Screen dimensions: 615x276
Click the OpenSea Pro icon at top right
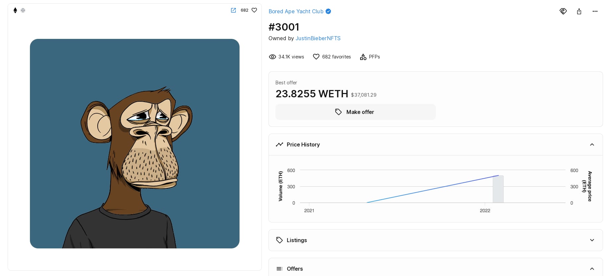[x=563, y=11]
